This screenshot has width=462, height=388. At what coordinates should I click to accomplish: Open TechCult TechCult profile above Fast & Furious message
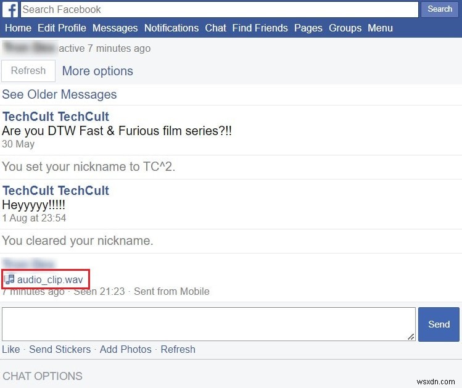(x=56, y=117)
